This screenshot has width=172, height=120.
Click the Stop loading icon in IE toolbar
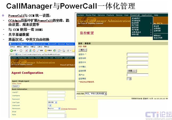click(x=26, y=50)
